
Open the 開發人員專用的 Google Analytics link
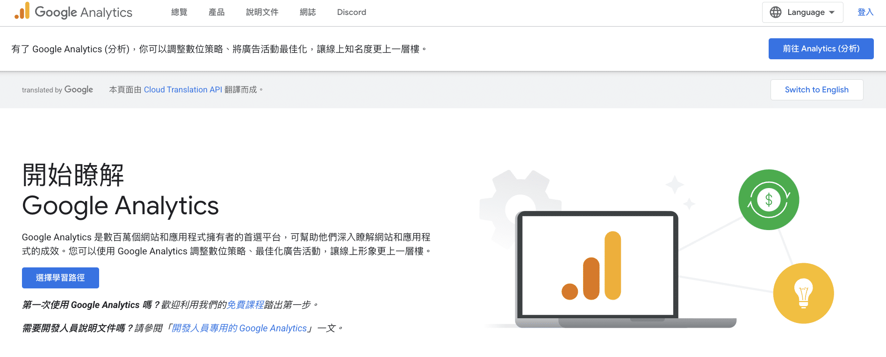click(x=239, y=328)
